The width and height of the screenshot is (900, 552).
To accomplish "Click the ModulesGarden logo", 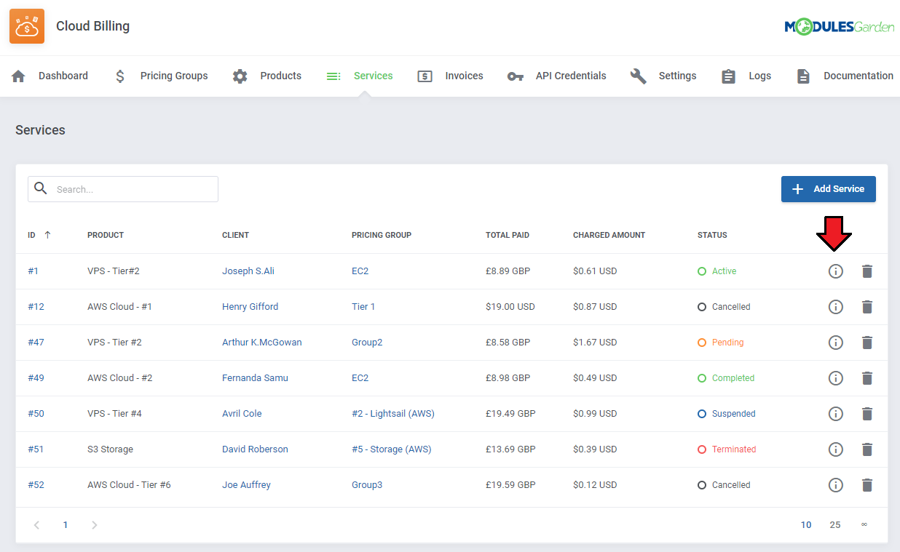I will click(x=839, y=27).
